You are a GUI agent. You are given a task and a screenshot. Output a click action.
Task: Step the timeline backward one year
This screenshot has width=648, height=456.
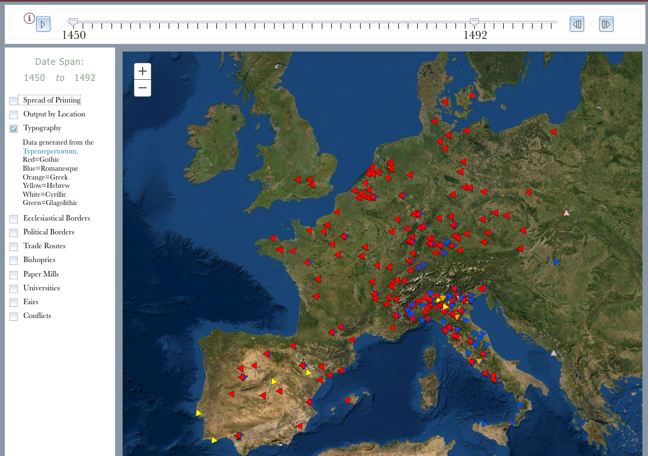click(x=577, y=24)
